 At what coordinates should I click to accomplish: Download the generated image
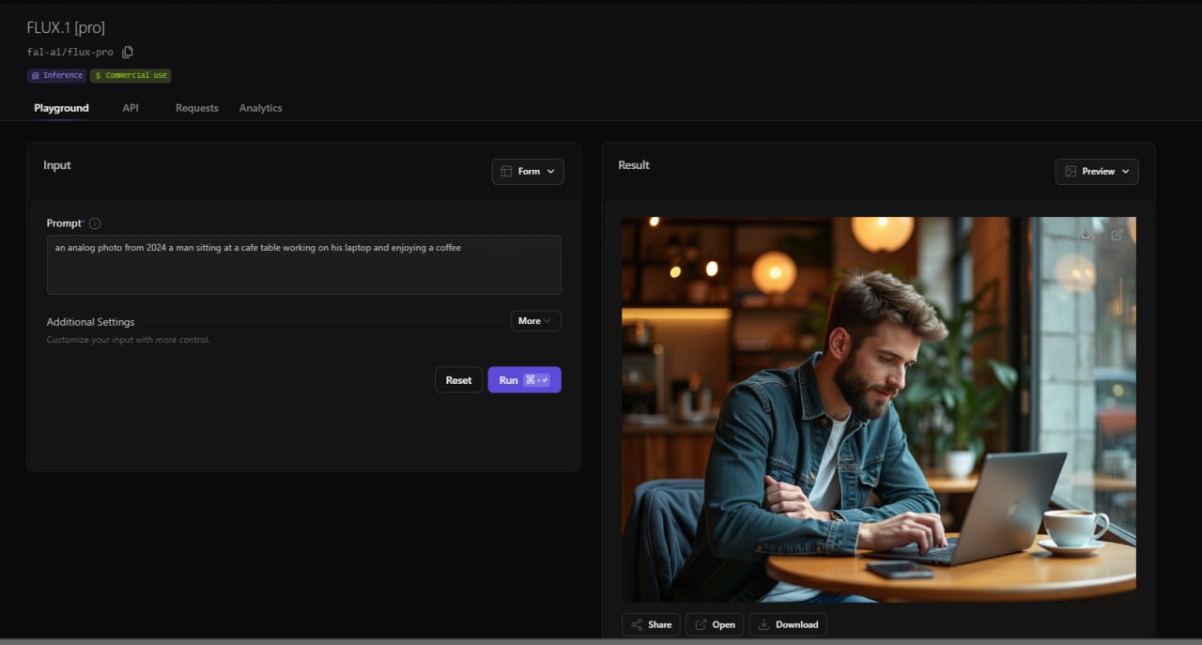pyautogui.click(x=787, y=624)
